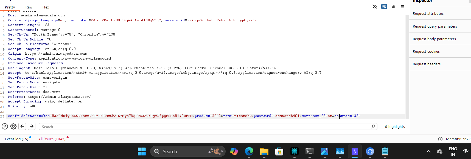This screenshot has height=159, width=471.
Task: Click the help question mark icon
Action: [x=5, y=126]
